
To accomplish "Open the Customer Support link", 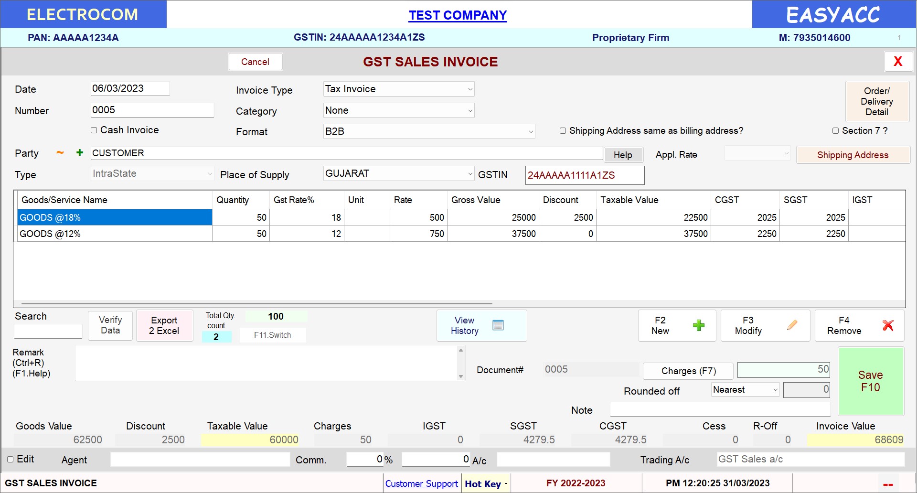I will pos(421,484).
